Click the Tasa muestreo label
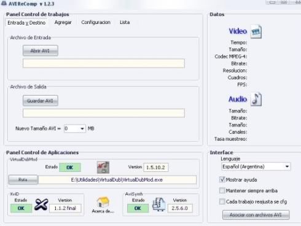Viewport: 301px width, 226px height. pos(230,139)
